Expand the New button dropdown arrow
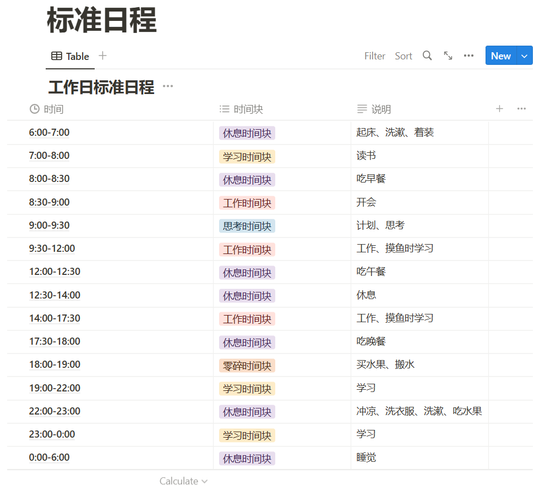The image size is (556, 486). click(525, 56)
